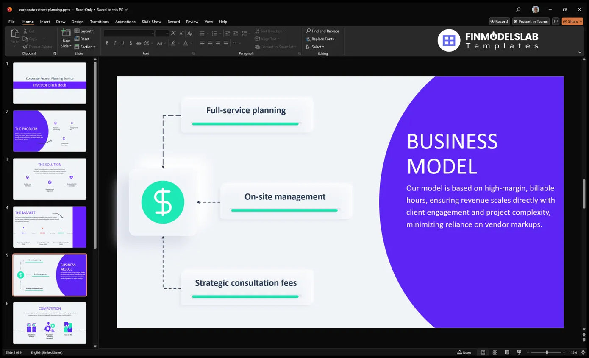This screenshot has width=589, height=358.
Task: Switch to the Insert tab
Action: click(x=45, y=22)
